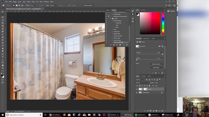Choose New selection mode in options bar

coord(14,6)
